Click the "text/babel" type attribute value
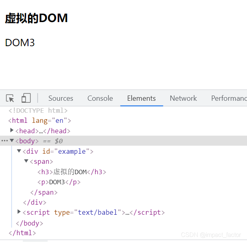The width and height of the screenshot is (247, 242). (x=98, y=212)
